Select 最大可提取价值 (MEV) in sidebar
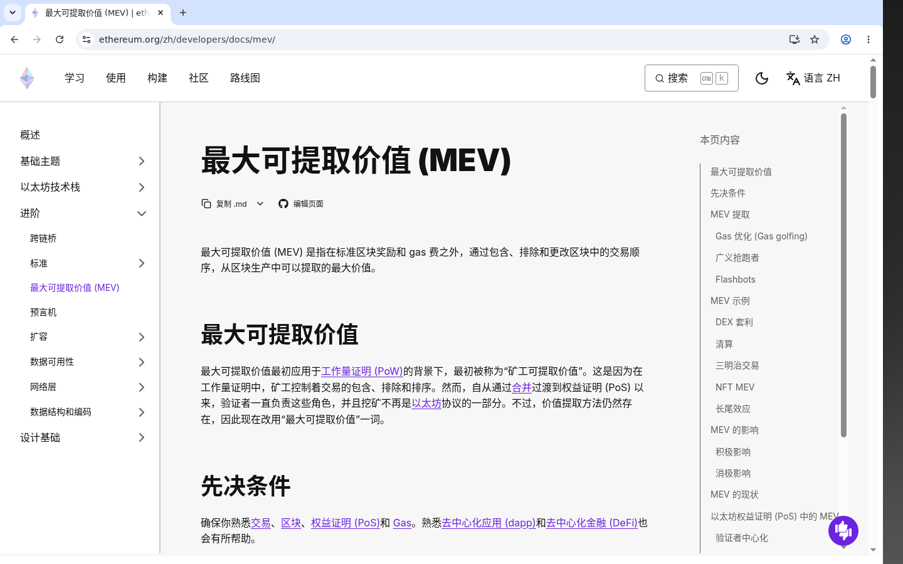903x564 pixels. coord(75,288)
